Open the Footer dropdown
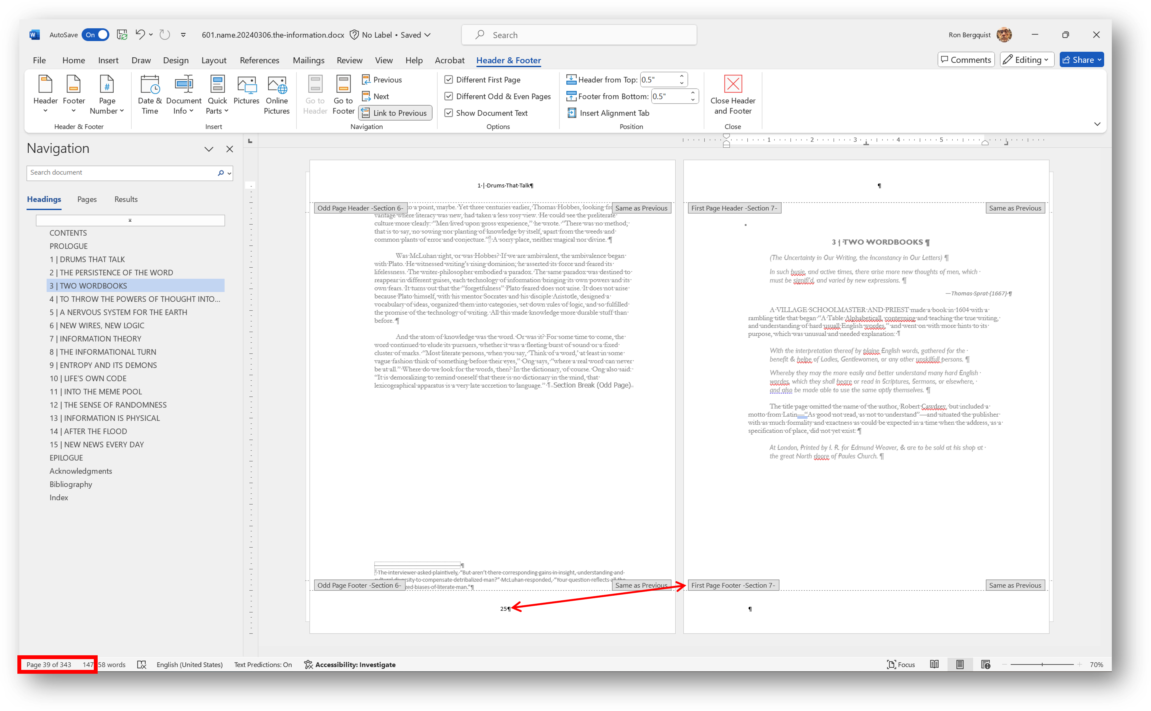Image resolution: width=1151 pixels, height=711 pixels. coord(73,94)
